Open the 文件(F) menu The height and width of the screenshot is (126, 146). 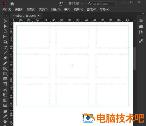(7, 9)
